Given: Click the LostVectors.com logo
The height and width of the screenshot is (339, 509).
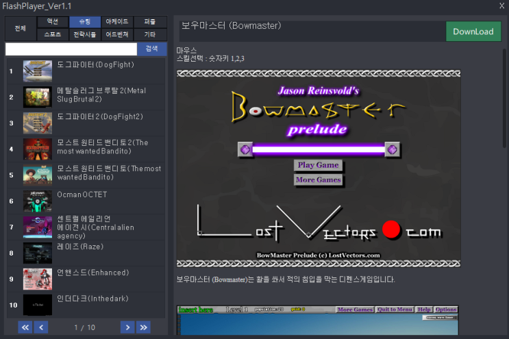Looking at the screenshot, I should pyautogui.click(x=319, y=223).
